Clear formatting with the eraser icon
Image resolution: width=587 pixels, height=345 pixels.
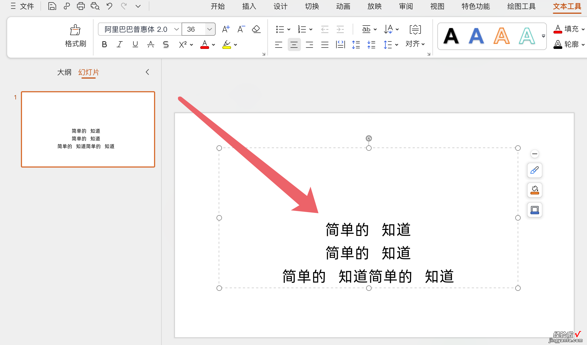click(x=256, y=29)
